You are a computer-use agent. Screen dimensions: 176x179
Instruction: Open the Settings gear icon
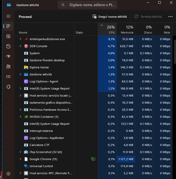pyautogui.click(x=8, y=173)
